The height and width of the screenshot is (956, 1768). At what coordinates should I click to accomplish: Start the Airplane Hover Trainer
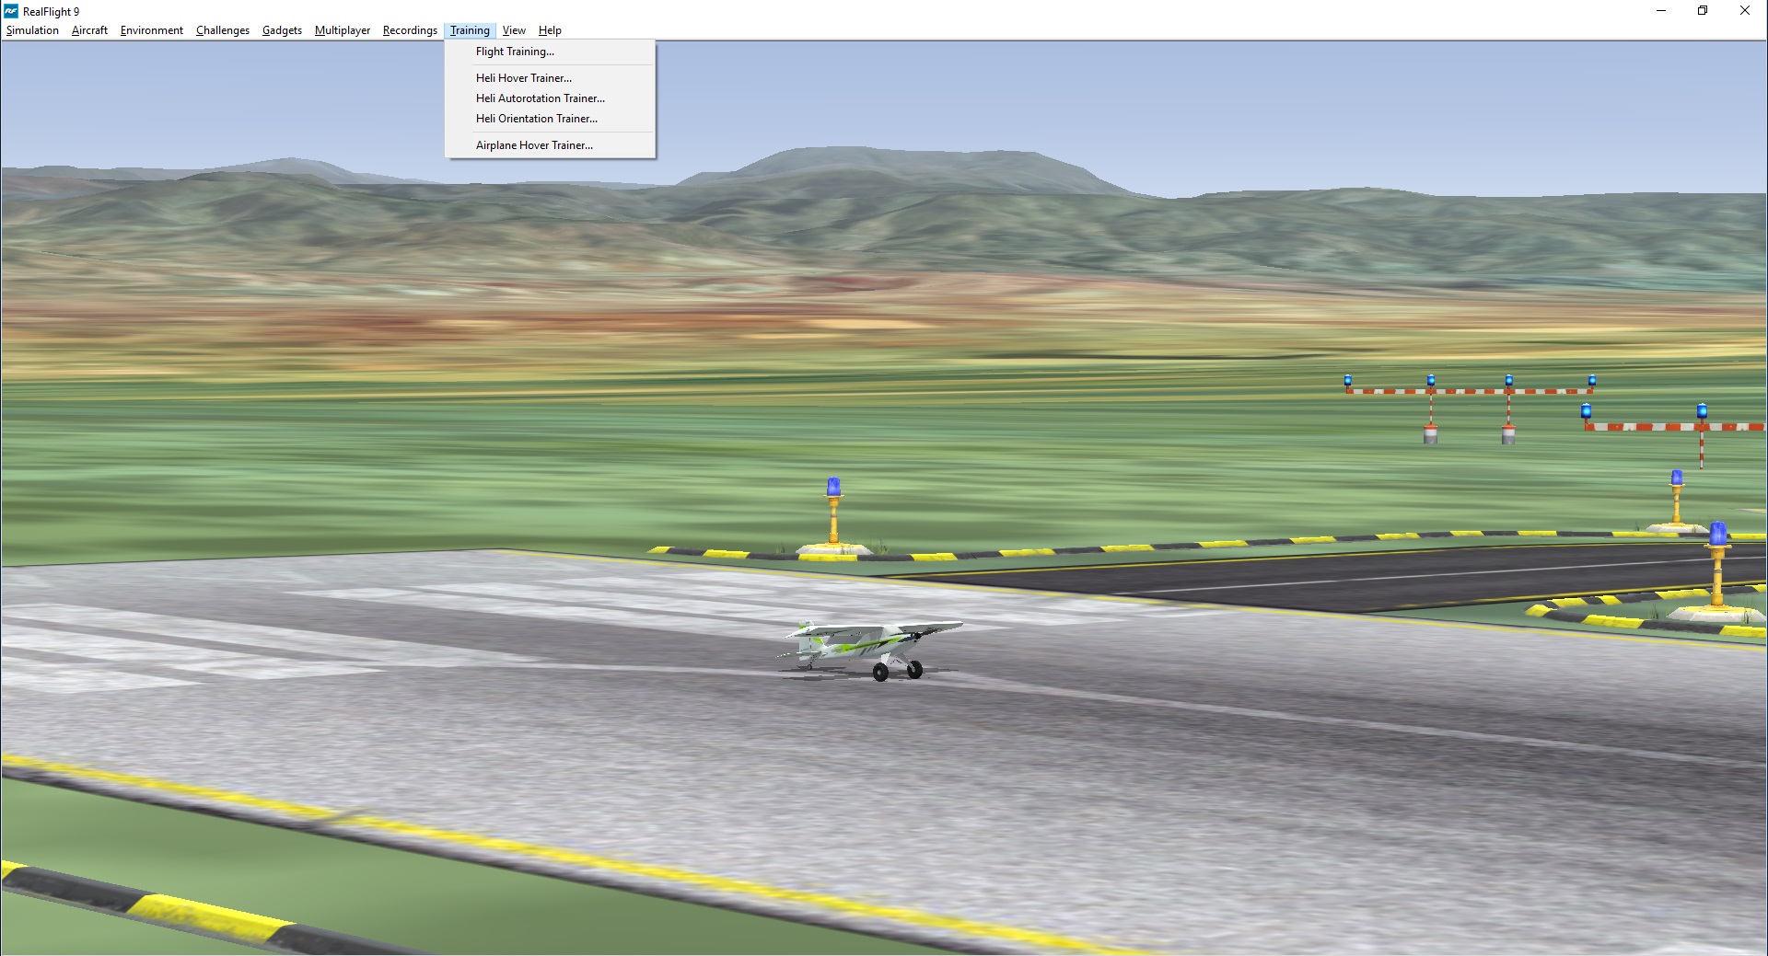click(534, 144)
